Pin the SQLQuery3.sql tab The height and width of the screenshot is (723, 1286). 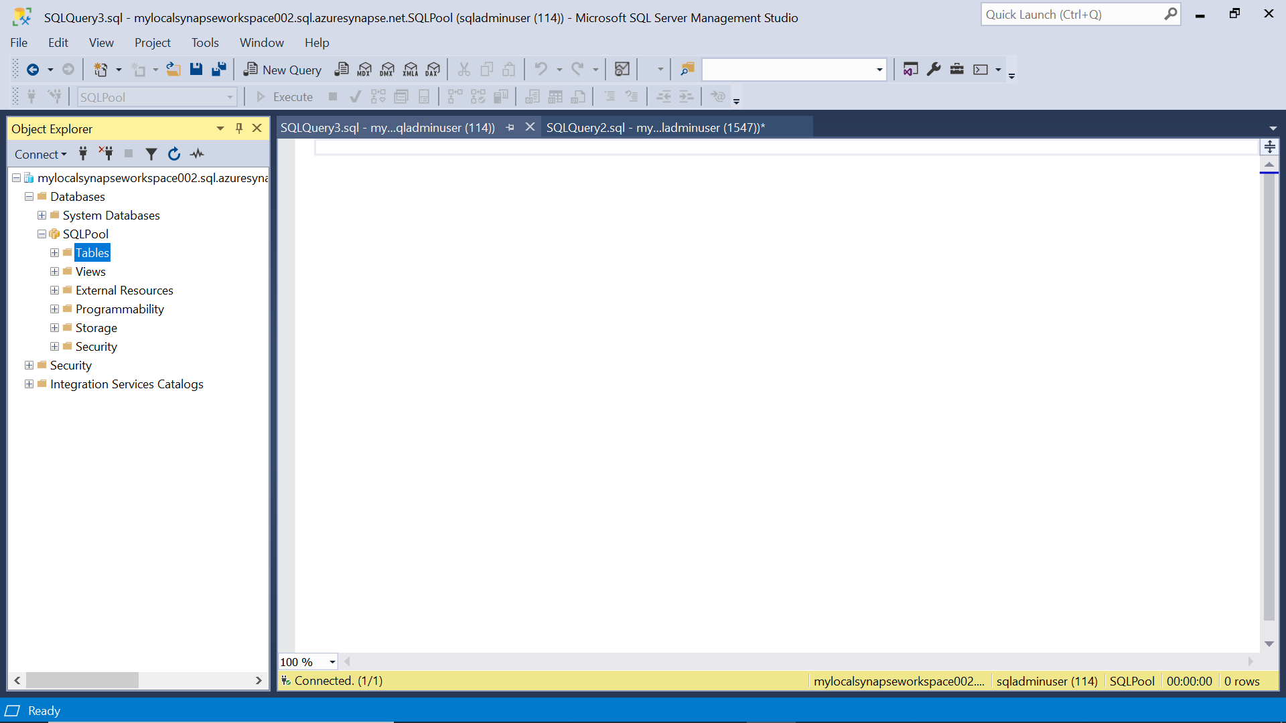click(510, 127)
